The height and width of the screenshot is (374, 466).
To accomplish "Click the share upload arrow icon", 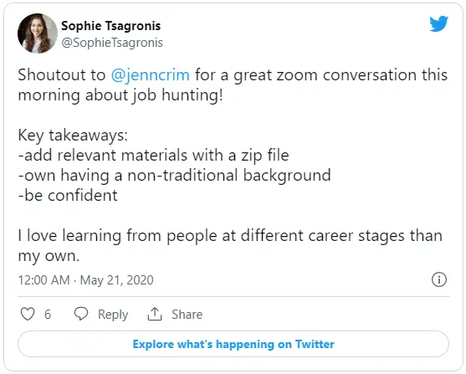I will point(155,314).
